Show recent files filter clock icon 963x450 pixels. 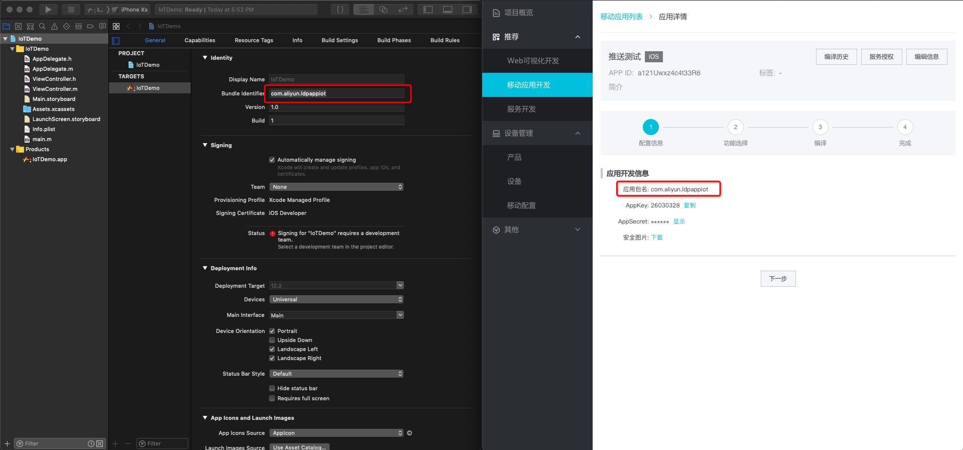pos(91,443)
